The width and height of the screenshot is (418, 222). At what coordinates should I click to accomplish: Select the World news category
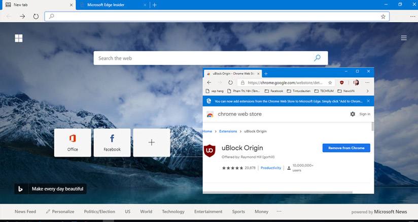click(146, 211)
